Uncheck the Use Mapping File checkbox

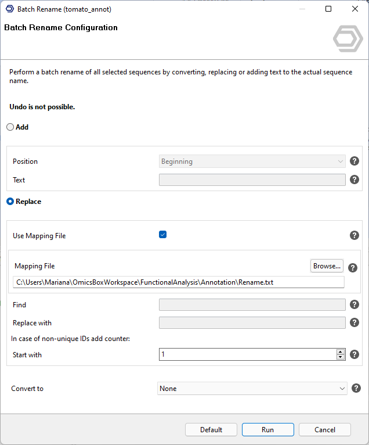pyautogui.click(x=163, y=235)
